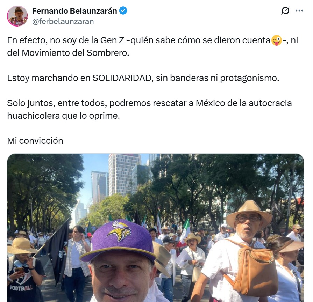Open the three-dot more options menu

tap(299, 10)
